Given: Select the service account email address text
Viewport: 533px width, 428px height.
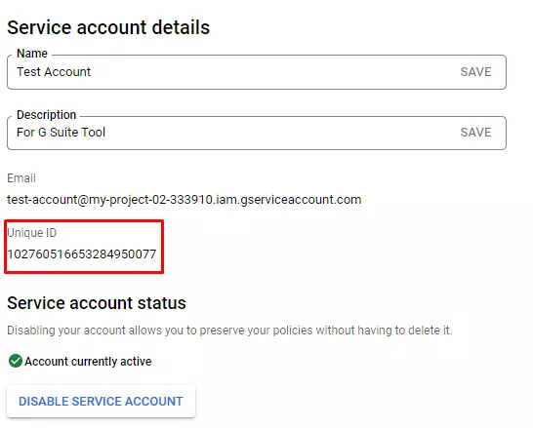Looking at the screenshot, I should 184,200.
